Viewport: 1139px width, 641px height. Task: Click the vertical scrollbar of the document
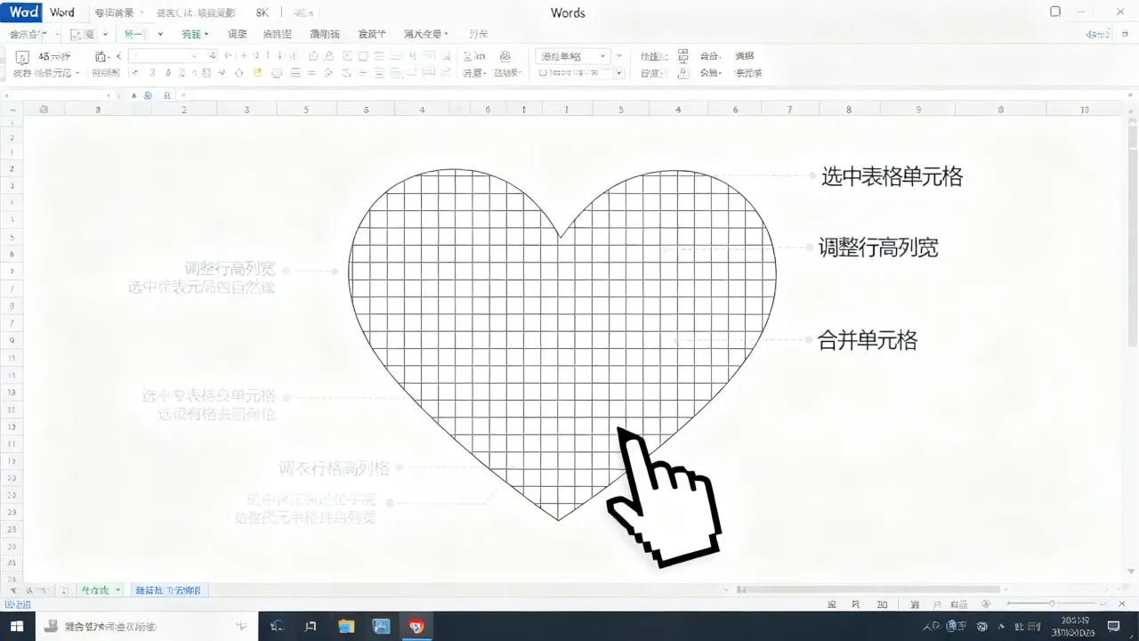[1132, 231]
